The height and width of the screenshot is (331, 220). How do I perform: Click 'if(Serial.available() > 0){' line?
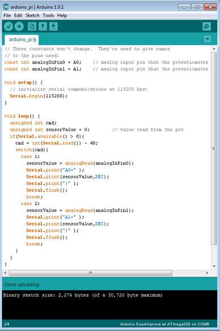[x=46, y=136]
